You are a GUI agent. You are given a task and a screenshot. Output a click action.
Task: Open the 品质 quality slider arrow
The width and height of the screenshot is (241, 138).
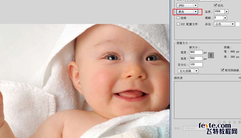[227, 12]
